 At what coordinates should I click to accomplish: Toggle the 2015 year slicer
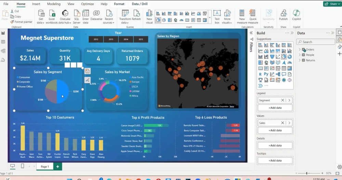(x=141, y=39)
